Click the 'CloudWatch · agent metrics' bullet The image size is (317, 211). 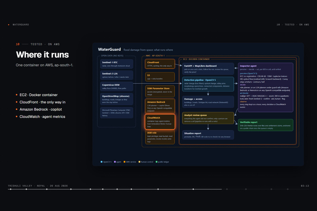[x=42, y=117]
